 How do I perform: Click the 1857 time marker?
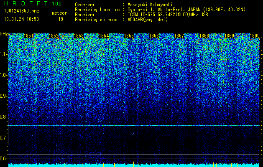click(x=179, y=36)
